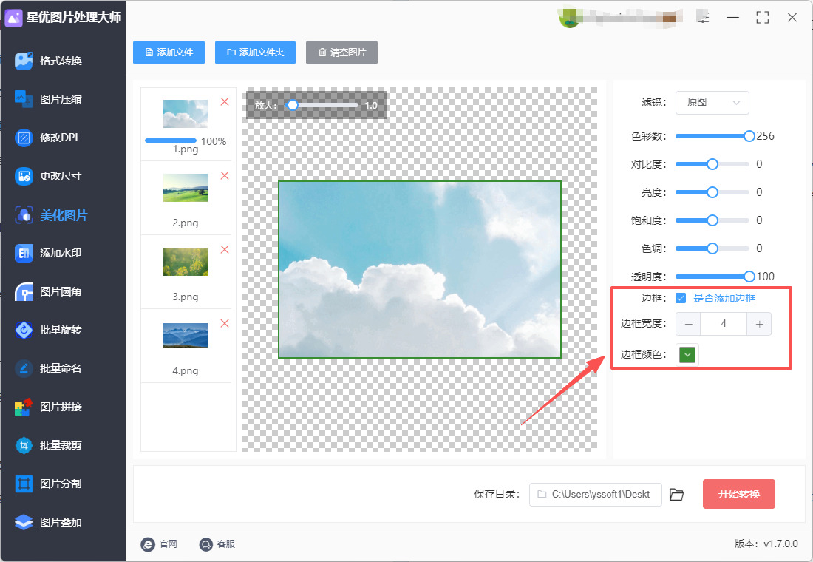Screen dimensions: 813x562
Task: Select the 批量命名 batch rename icon
Action: (24, 368)
